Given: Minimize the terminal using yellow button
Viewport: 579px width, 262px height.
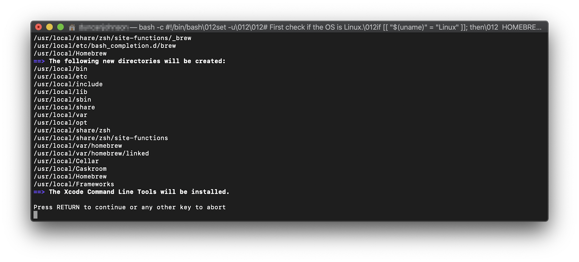Looking at the screenshot, I should point(50,27).
